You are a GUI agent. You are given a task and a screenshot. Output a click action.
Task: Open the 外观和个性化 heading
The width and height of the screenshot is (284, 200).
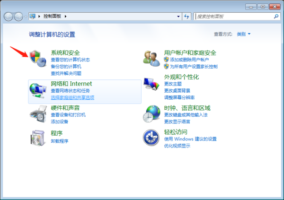tap(181, 77)
